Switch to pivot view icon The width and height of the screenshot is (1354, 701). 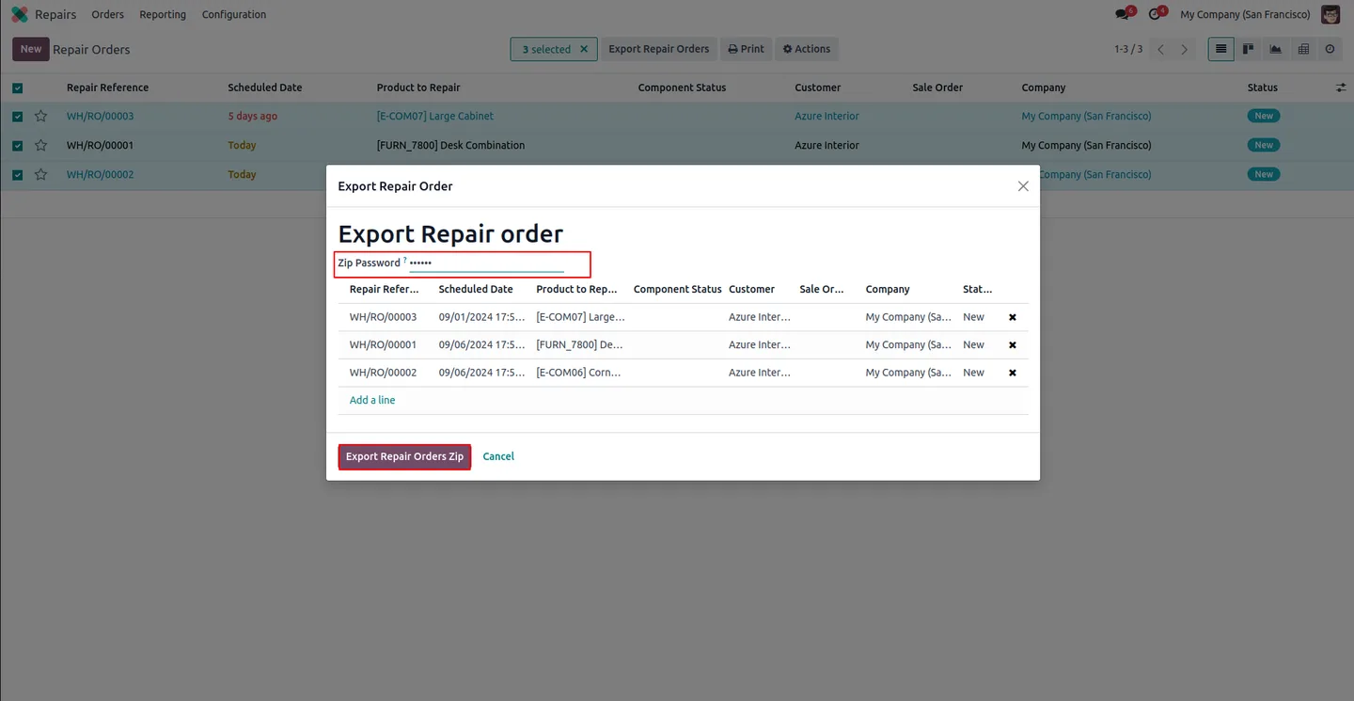(x=1302, y=49)
